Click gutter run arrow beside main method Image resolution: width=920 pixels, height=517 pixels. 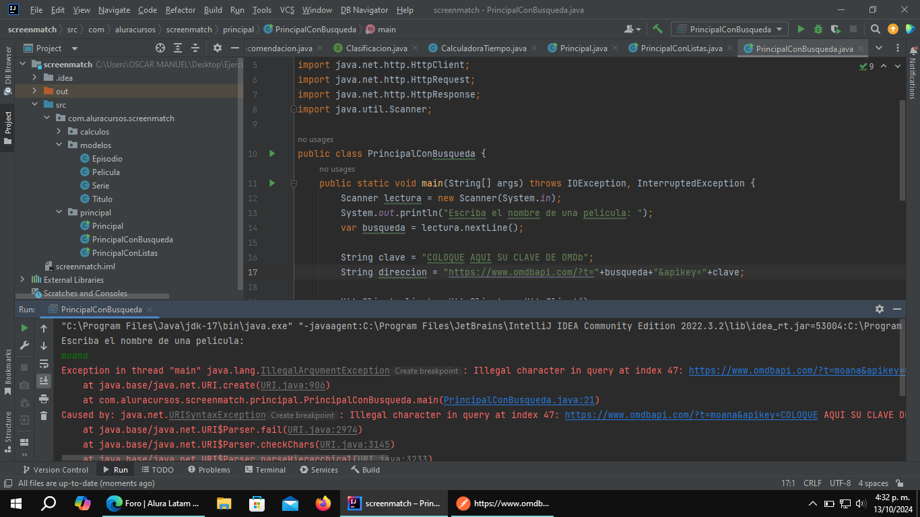[x=272, y=183]
